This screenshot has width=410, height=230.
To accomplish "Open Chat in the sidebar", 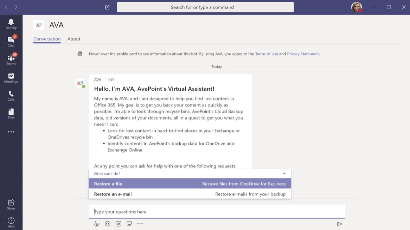I will [x=11, y=42].
